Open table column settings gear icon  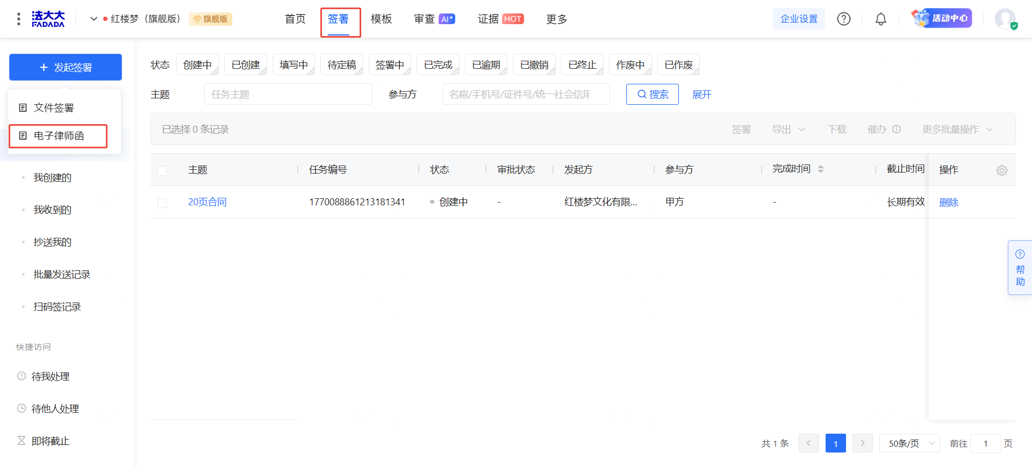point(1002,170)
